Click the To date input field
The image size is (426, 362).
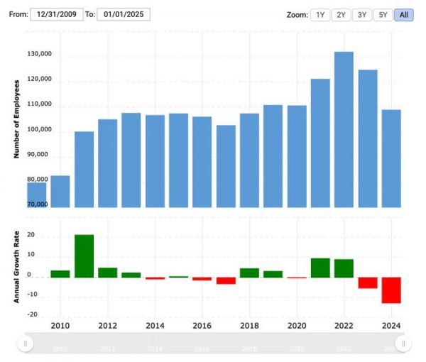click(x=124, y=14)
